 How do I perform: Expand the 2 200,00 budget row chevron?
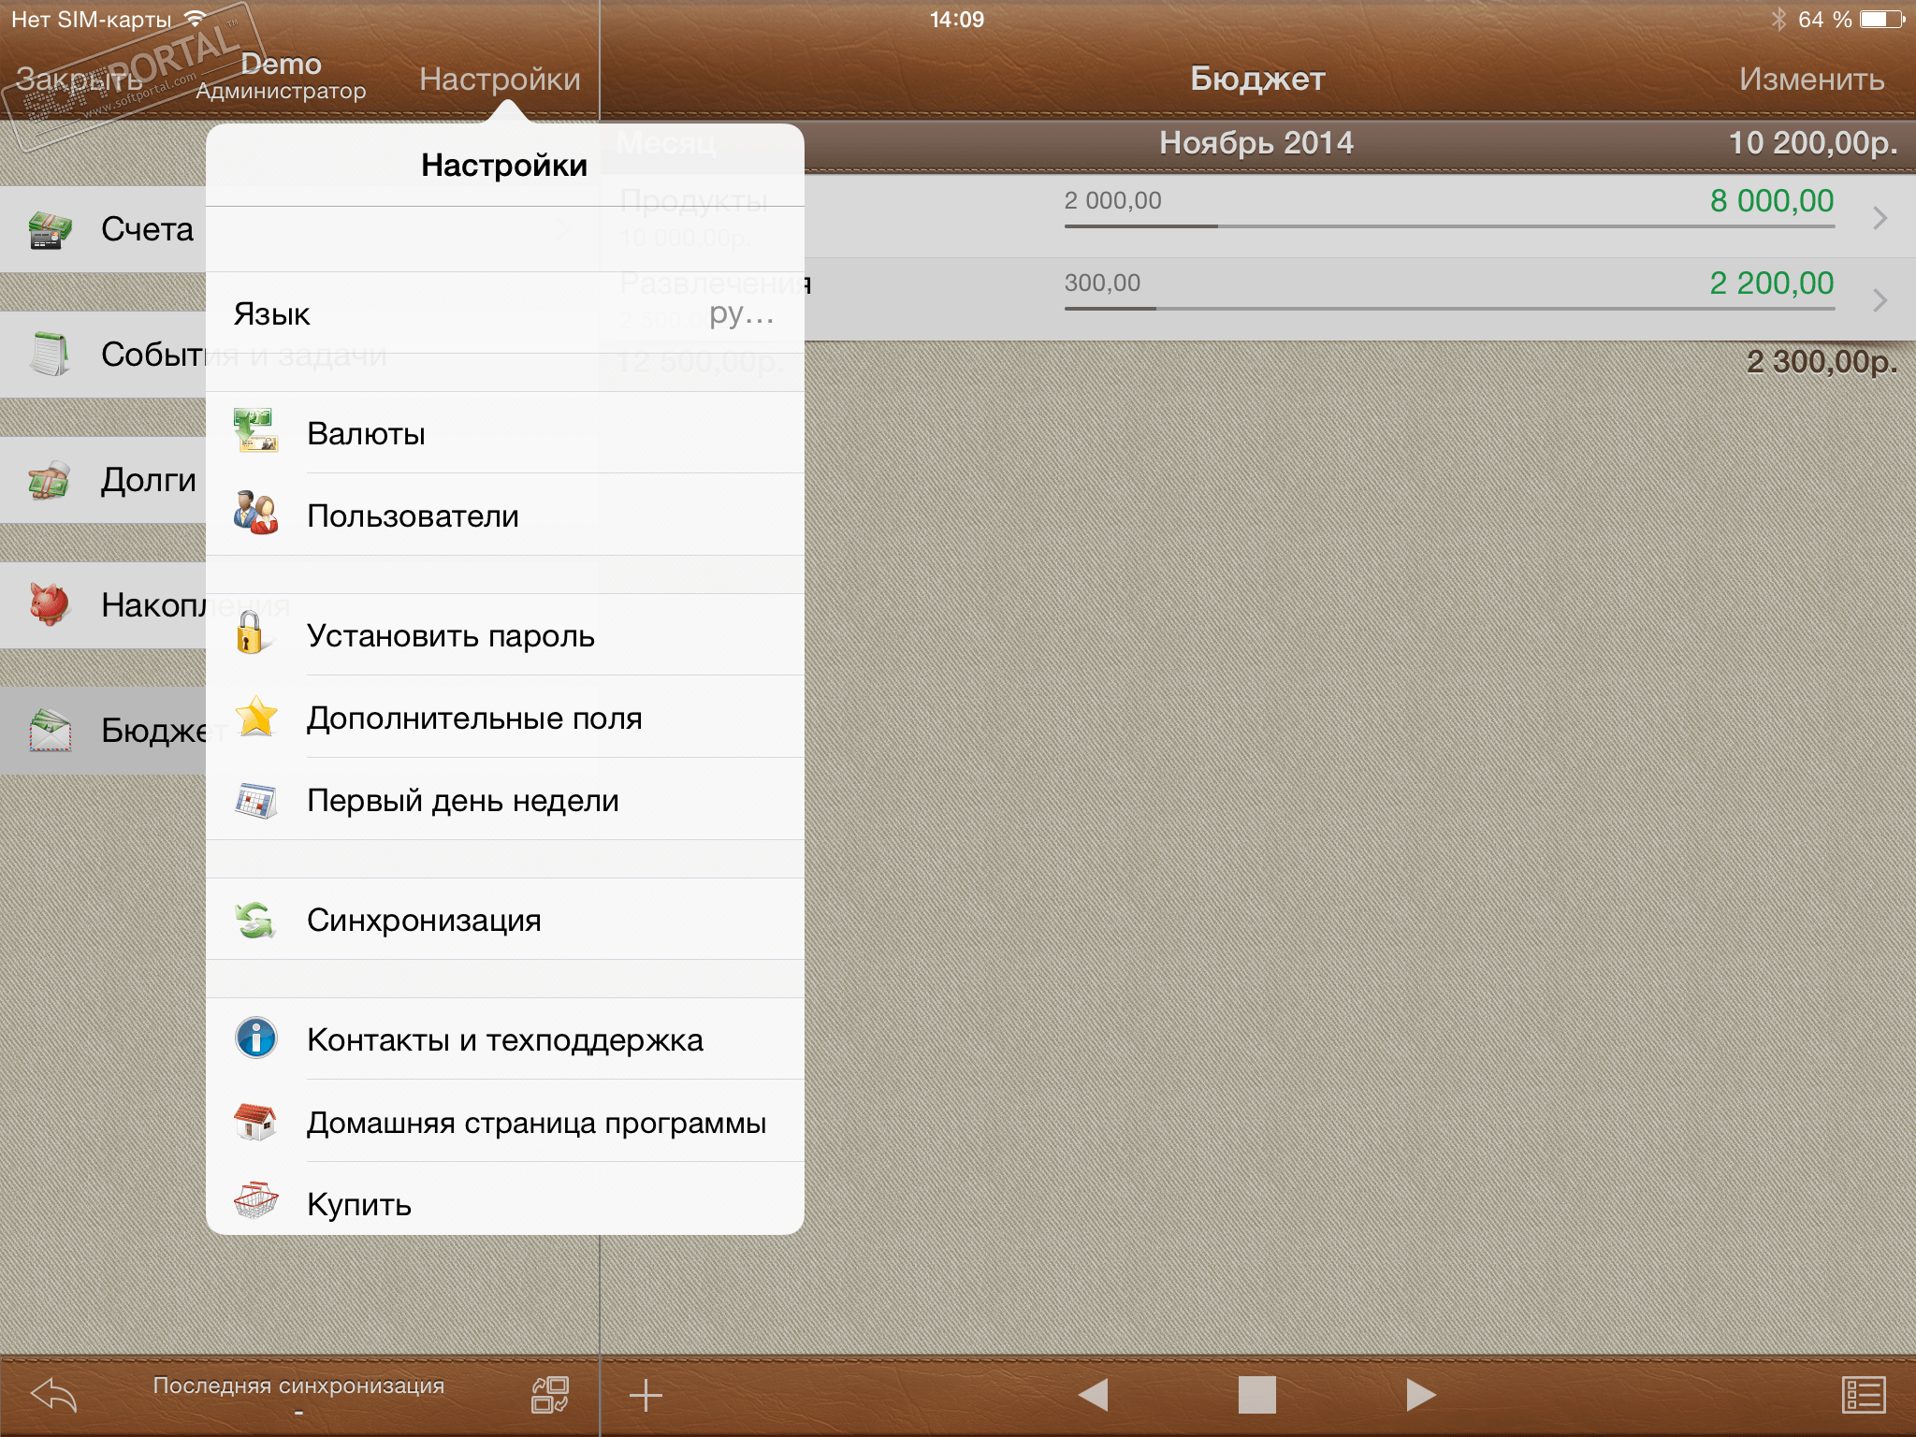[1880, 300]
